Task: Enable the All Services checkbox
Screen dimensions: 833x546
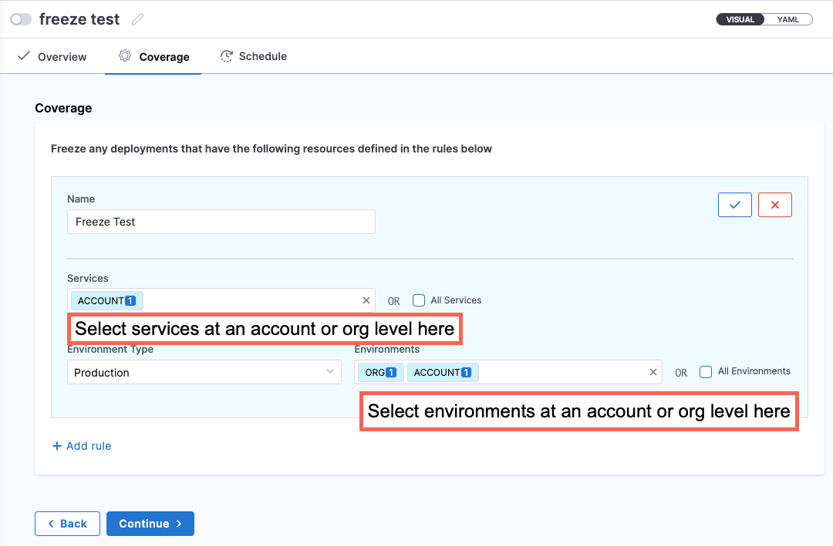Action: coord(419,300)
